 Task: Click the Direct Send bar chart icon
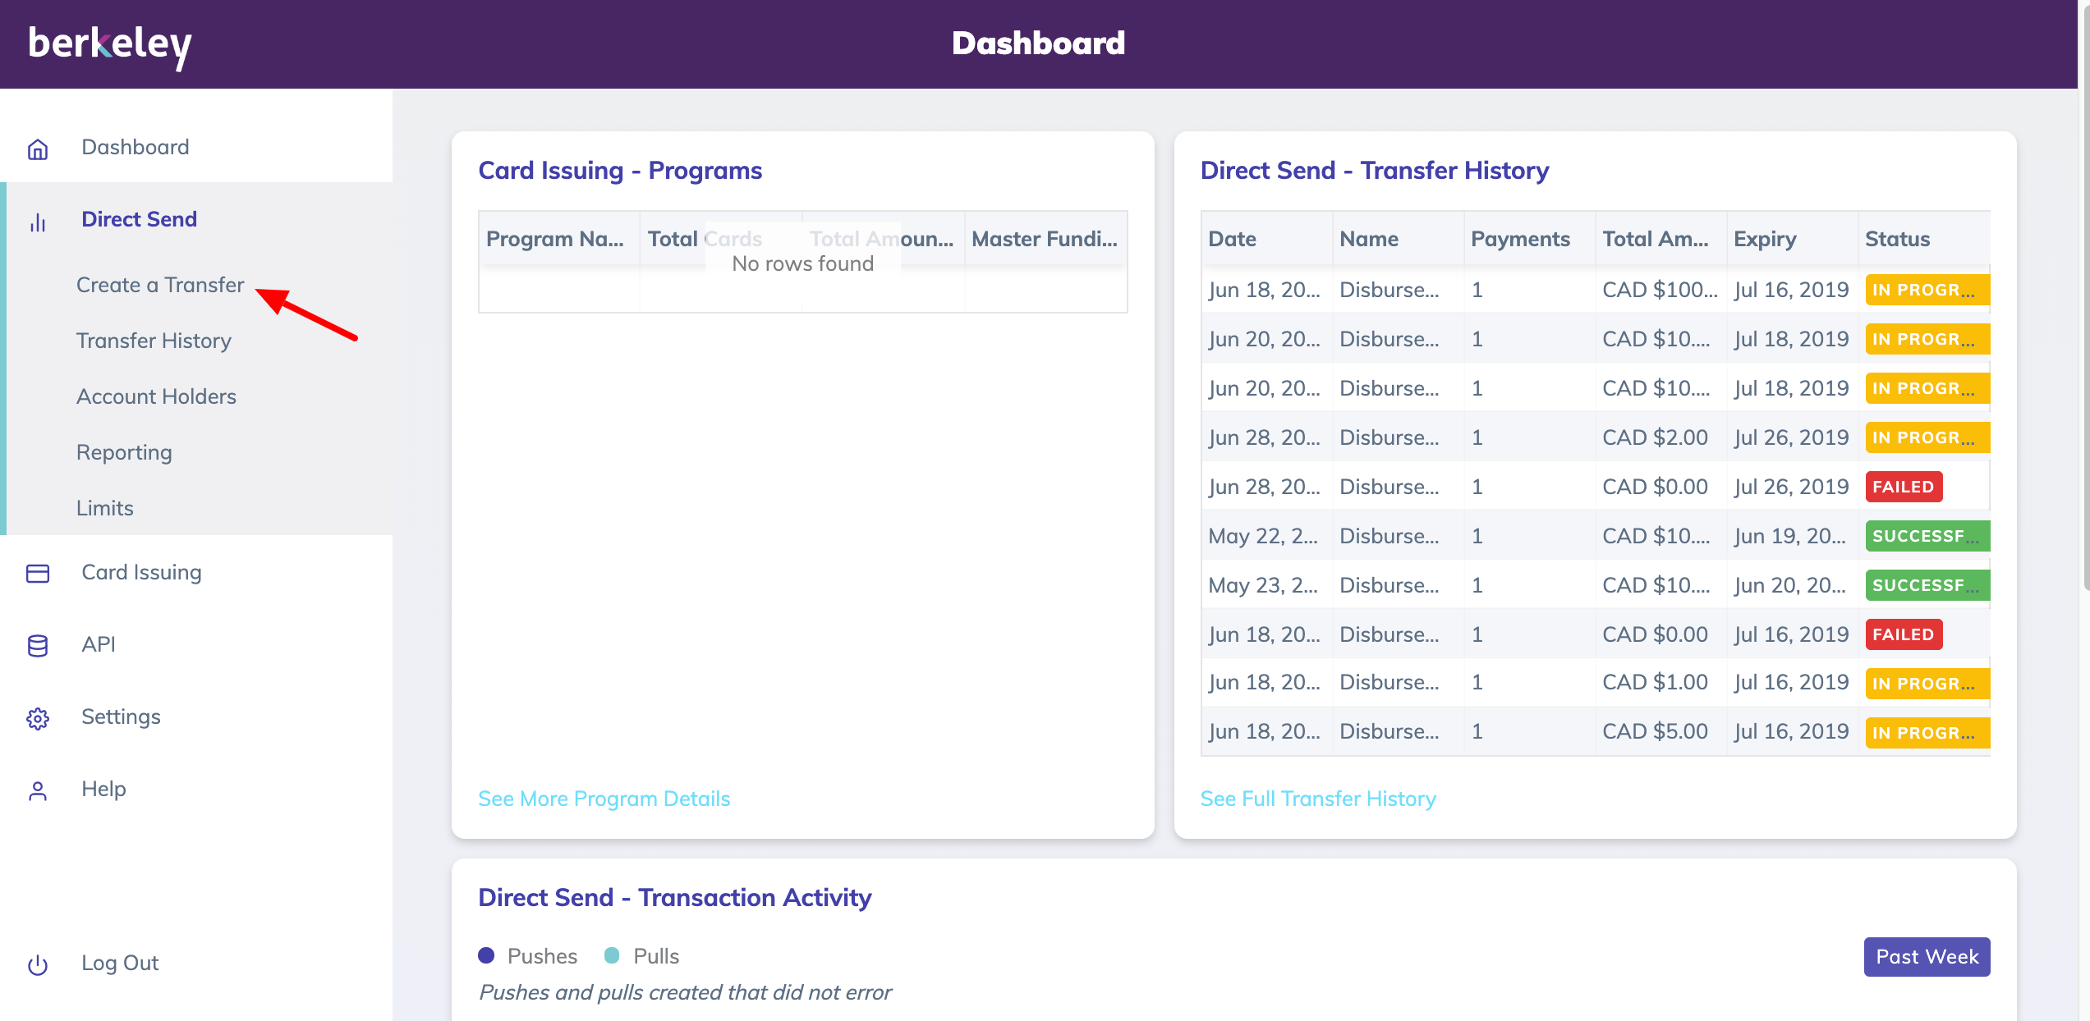point(38,222)
